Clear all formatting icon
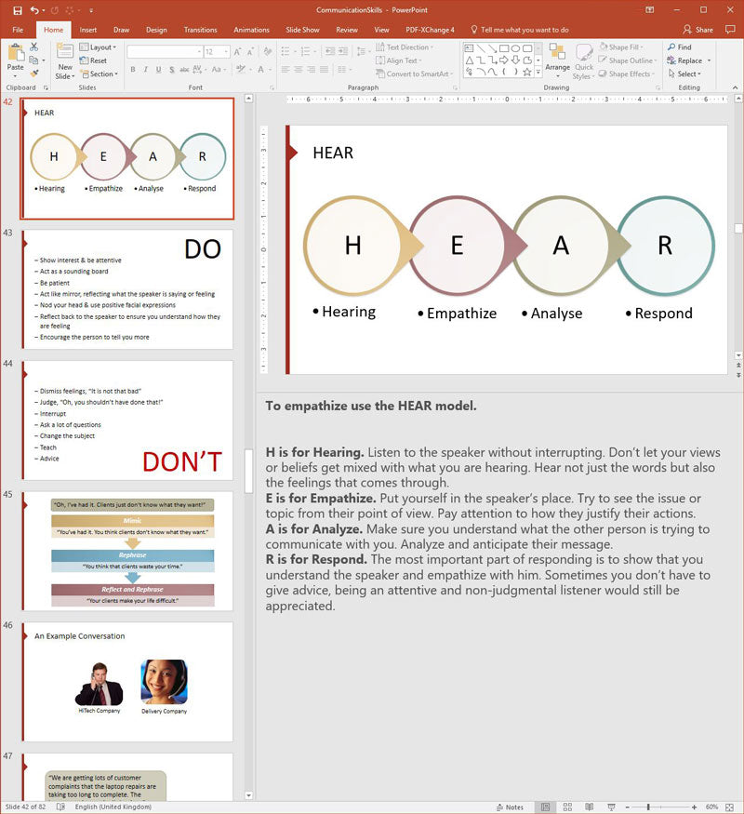The width and height of the screenshot is (744, 814). pos(268,52)
